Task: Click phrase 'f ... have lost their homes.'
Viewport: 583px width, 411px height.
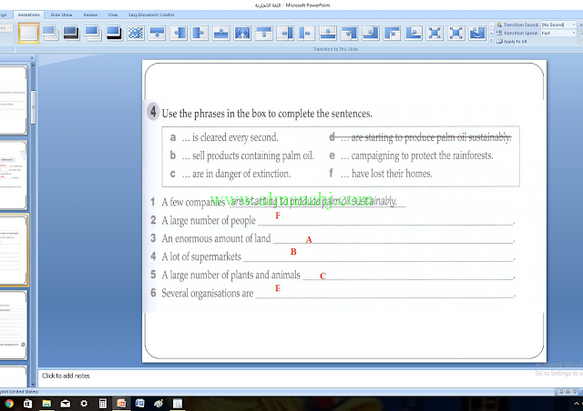Action: coord(381,174)
